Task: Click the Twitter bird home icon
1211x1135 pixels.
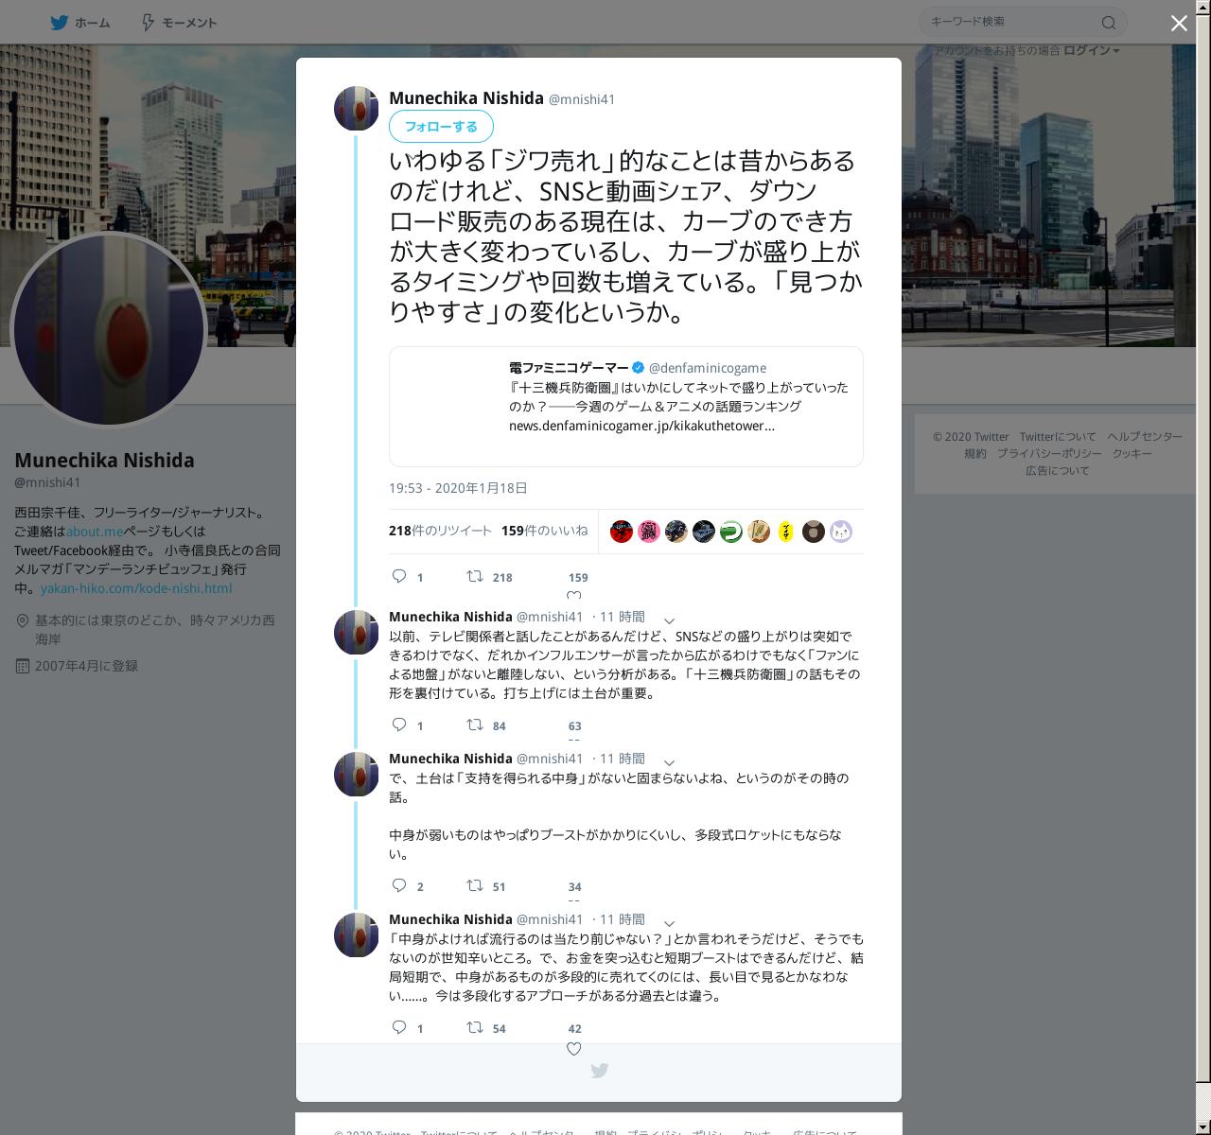Action: pyautogui.click(x=59, y=23)
